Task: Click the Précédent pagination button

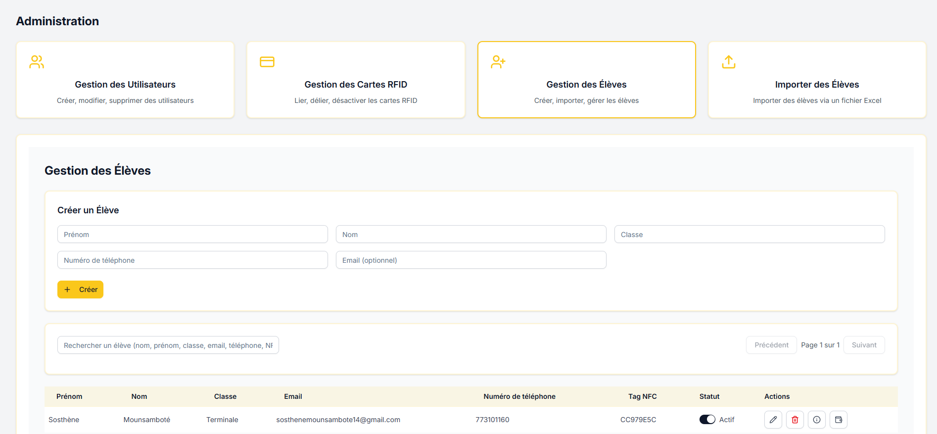Action: [771, 345]
